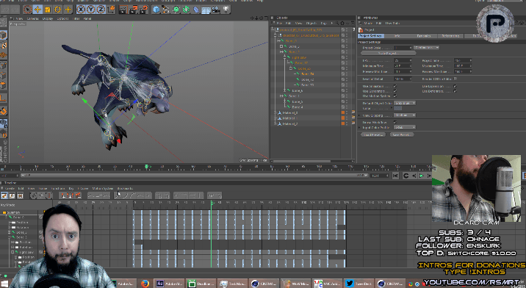Open Attributes manager Mode menu
526x288 pixels.
coord(368,24)
